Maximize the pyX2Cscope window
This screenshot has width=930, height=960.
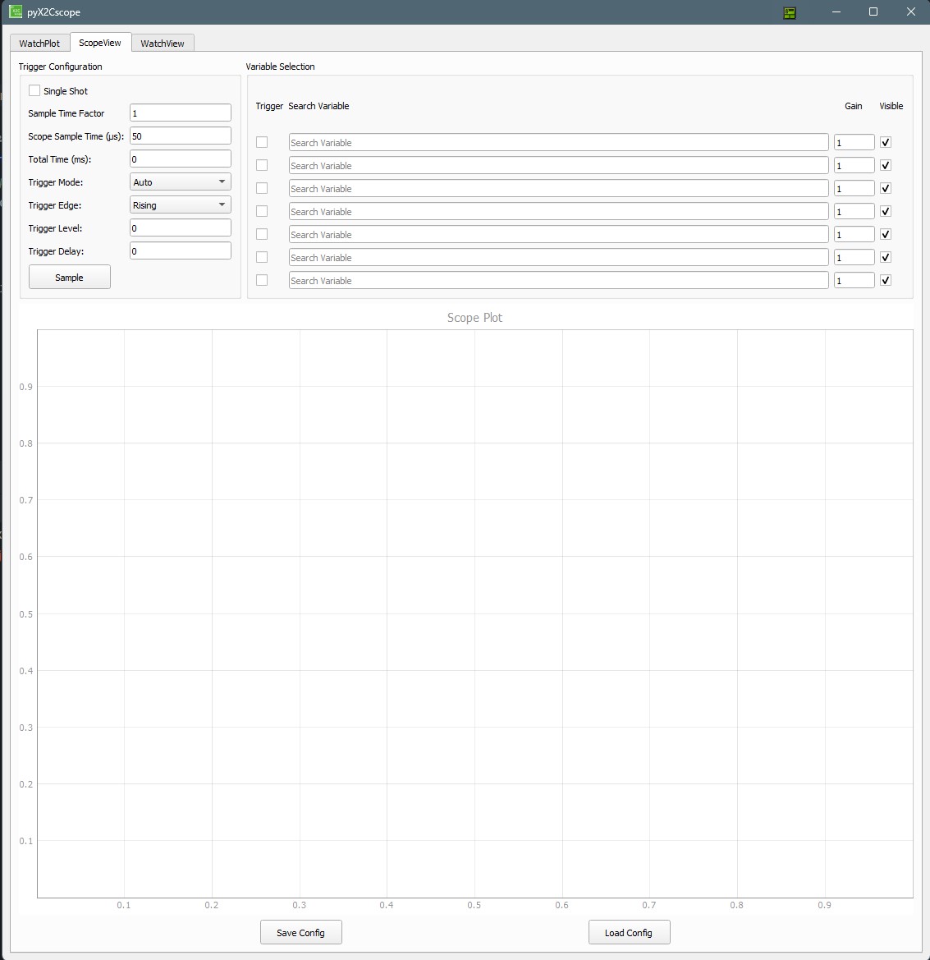click(873, 12)
